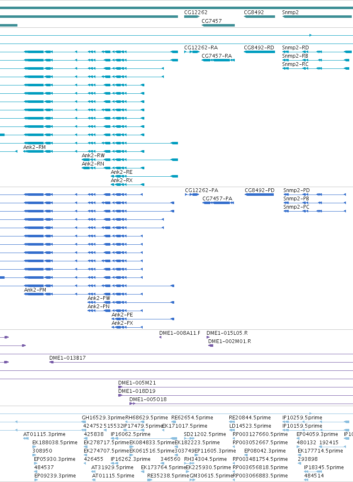The width and height of the screenshot is (353, 482).
Task: Select the Ank2-RW transcript
Action: pos(130,160)
